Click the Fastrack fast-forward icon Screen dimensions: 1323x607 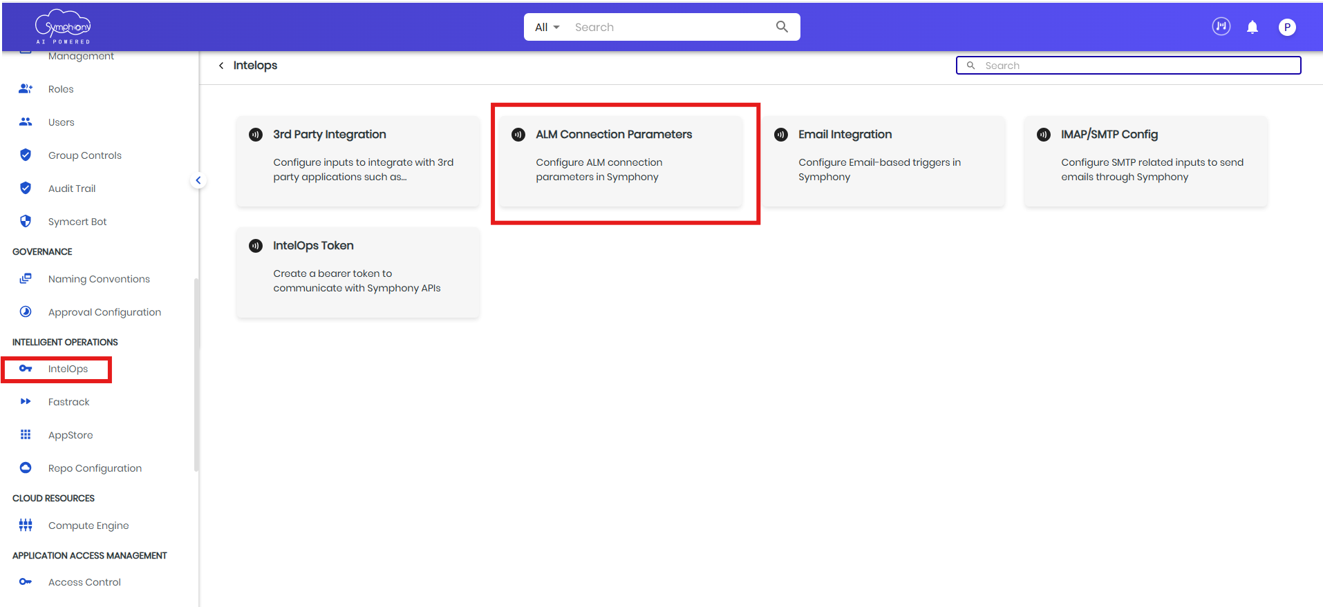click(x=26, y=401)
